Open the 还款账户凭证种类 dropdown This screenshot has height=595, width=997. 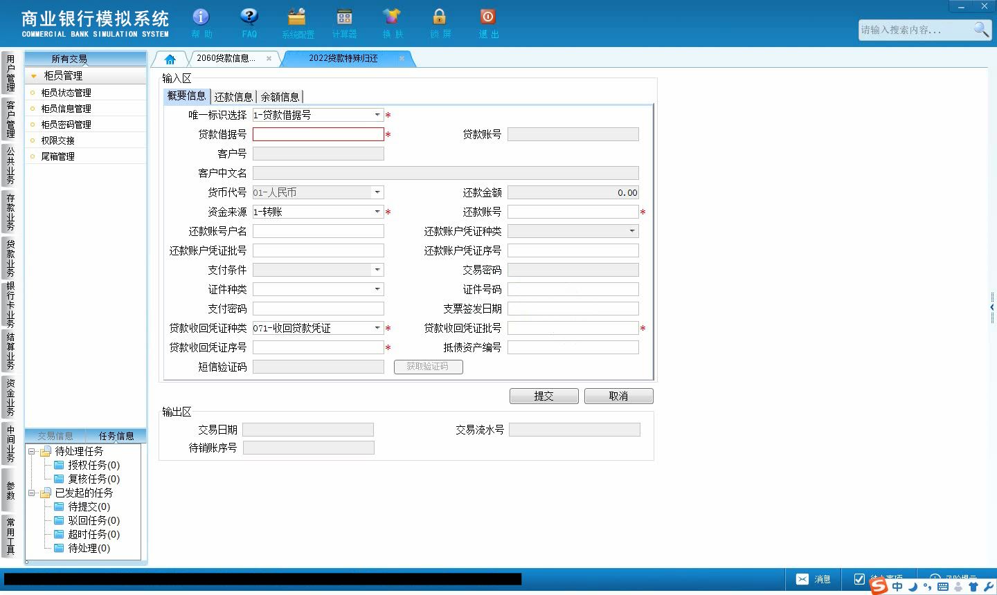click(x=632, y=232)
